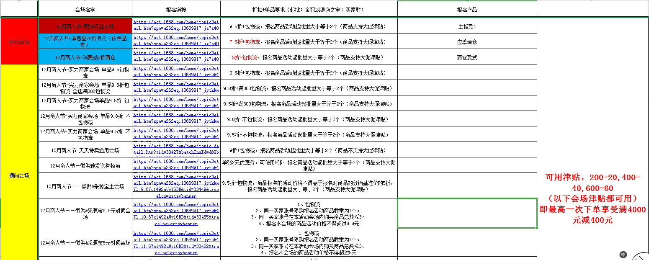Select 9.5折+满300包物流 requirement cell

pyautogui.click(x=309, y=103)
